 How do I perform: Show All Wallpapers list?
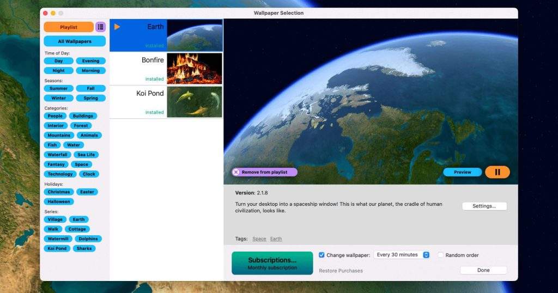[x=75, y=41]
